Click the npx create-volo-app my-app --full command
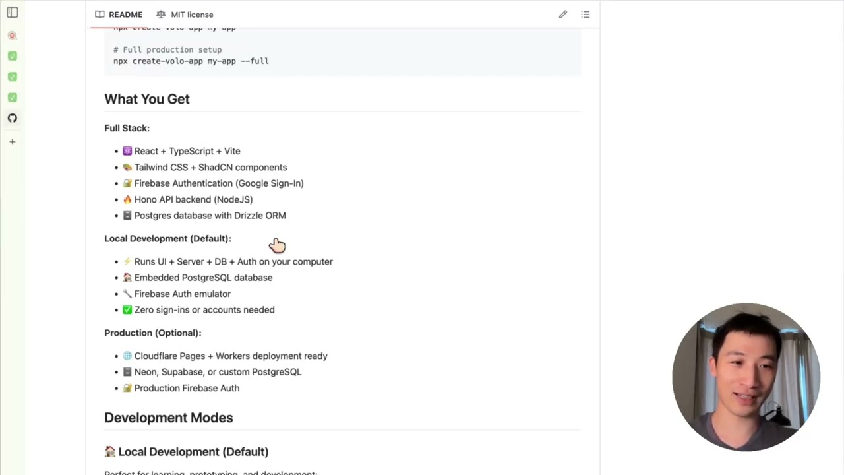The image size is (844, 475). pyautogui.click(x=191, y=61)
